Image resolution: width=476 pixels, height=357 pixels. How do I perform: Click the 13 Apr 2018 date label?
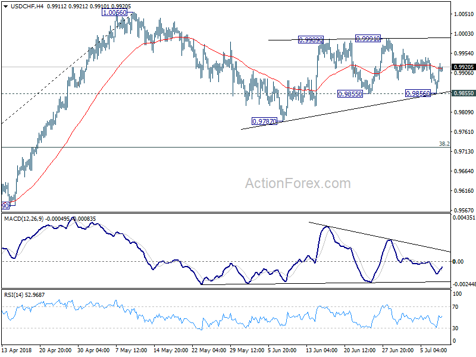[17, 350]
